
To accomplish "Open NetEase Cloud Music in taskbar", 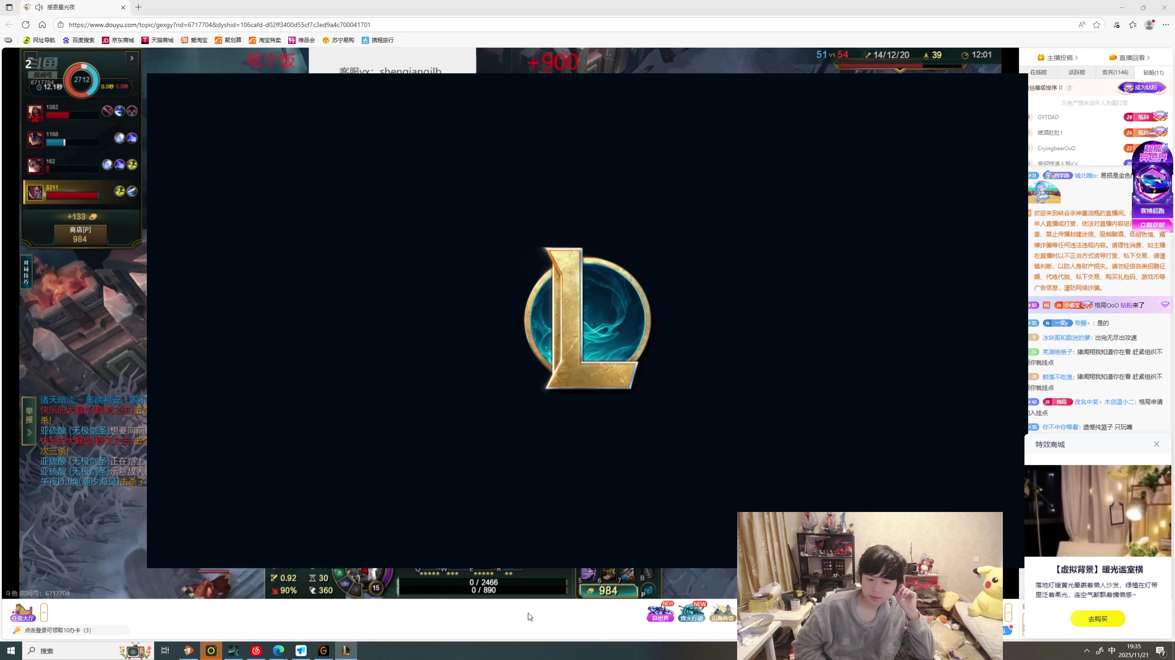I will point(256,650).
